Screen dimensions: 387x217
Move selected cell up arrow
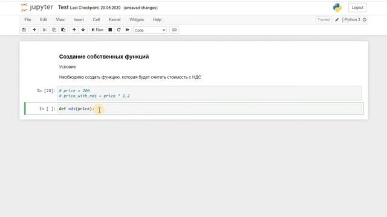pyautogui.click(x=74, y=30)
